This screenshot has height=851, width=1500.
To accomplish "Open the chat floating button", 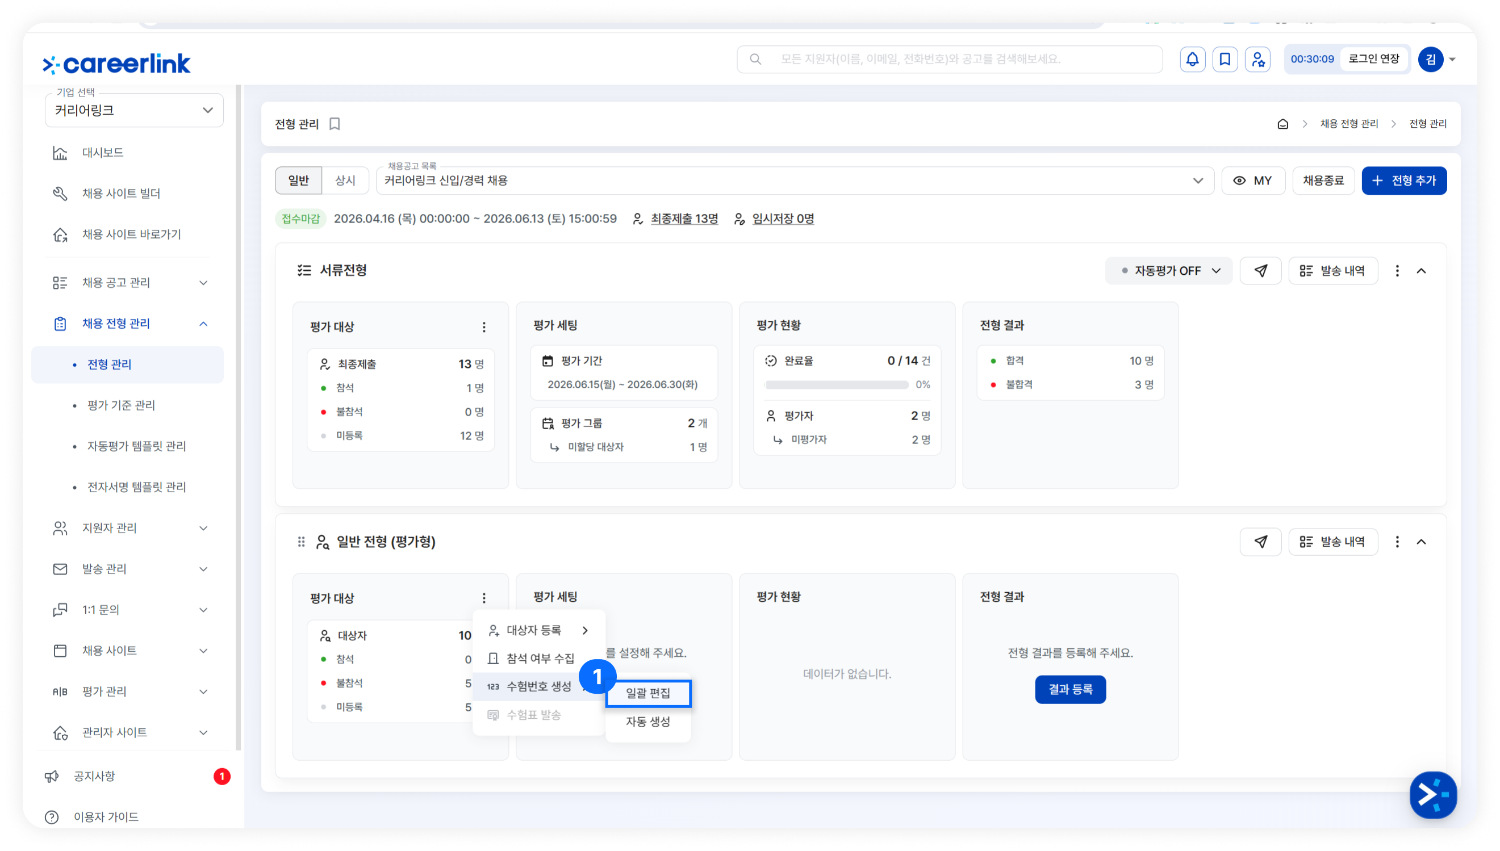I will click(x=1433, y=795).
